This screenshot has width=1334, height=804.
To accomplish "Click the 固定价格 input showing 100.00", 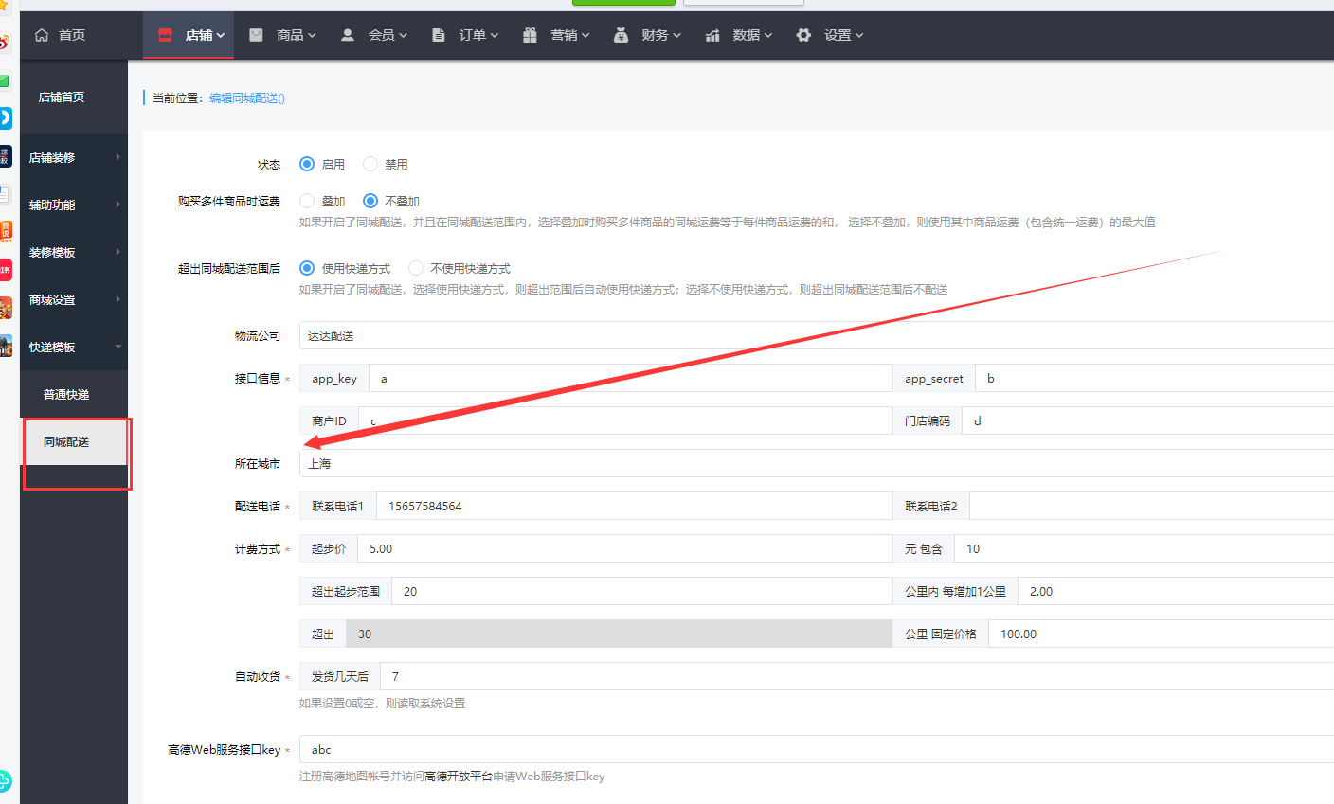I will pyautogui.click(x=1162, y=634).
